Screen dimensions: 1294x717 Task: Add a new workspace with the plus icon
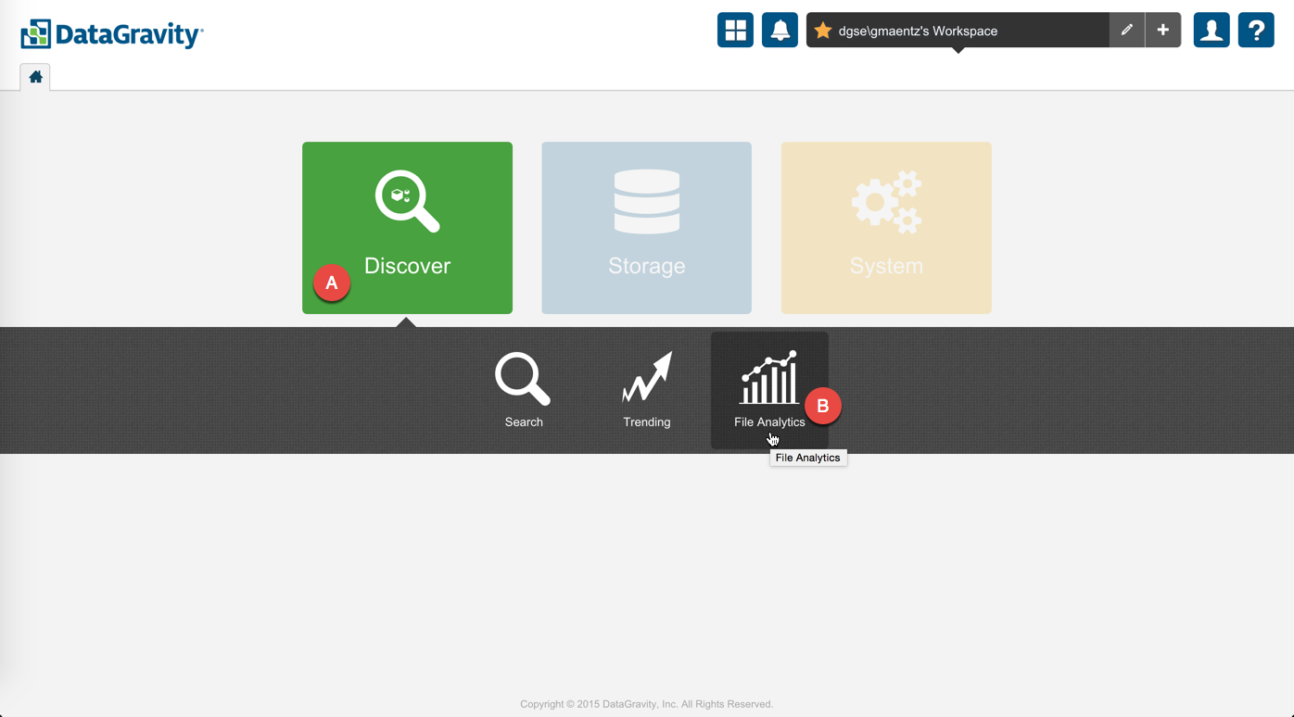pos(1163,30)
